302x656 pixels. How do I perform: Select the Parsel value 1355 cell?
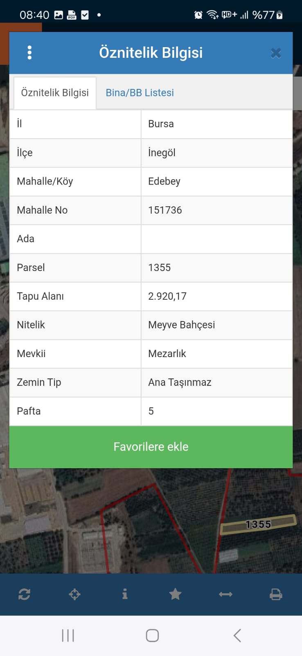tap(216, 268)
